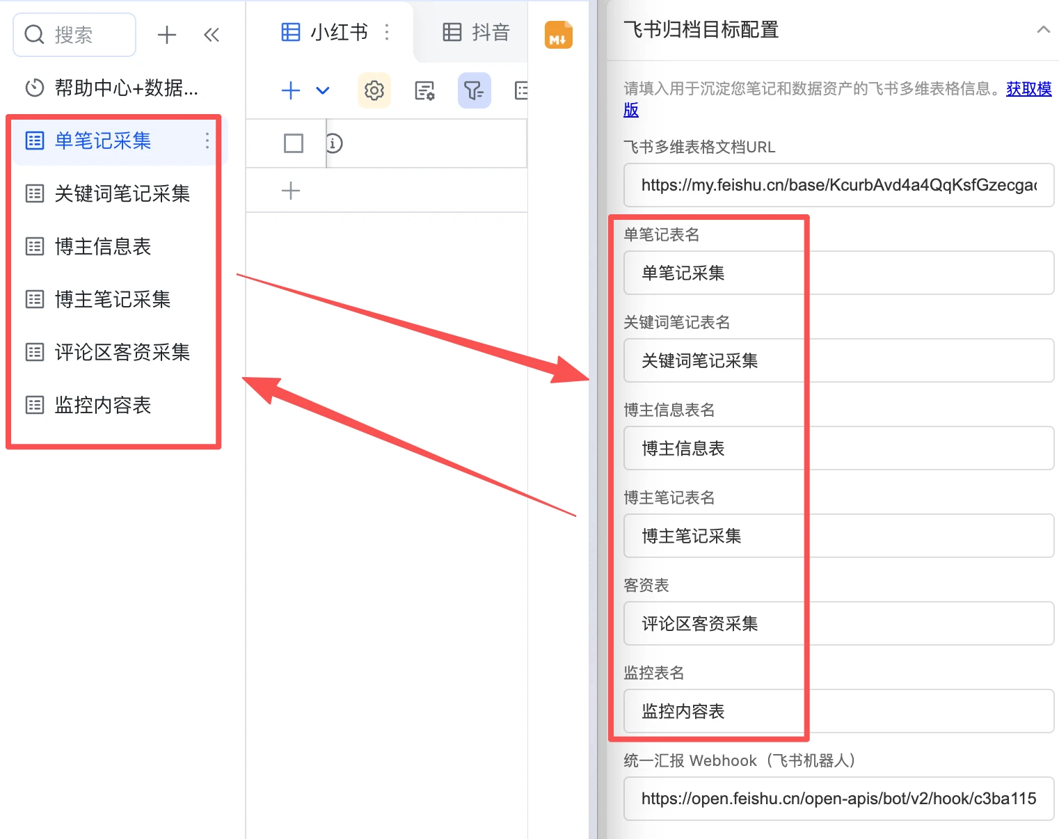Switch to 抖音 view tab
Screen dimensions: 1059x839
click(477, 32)
